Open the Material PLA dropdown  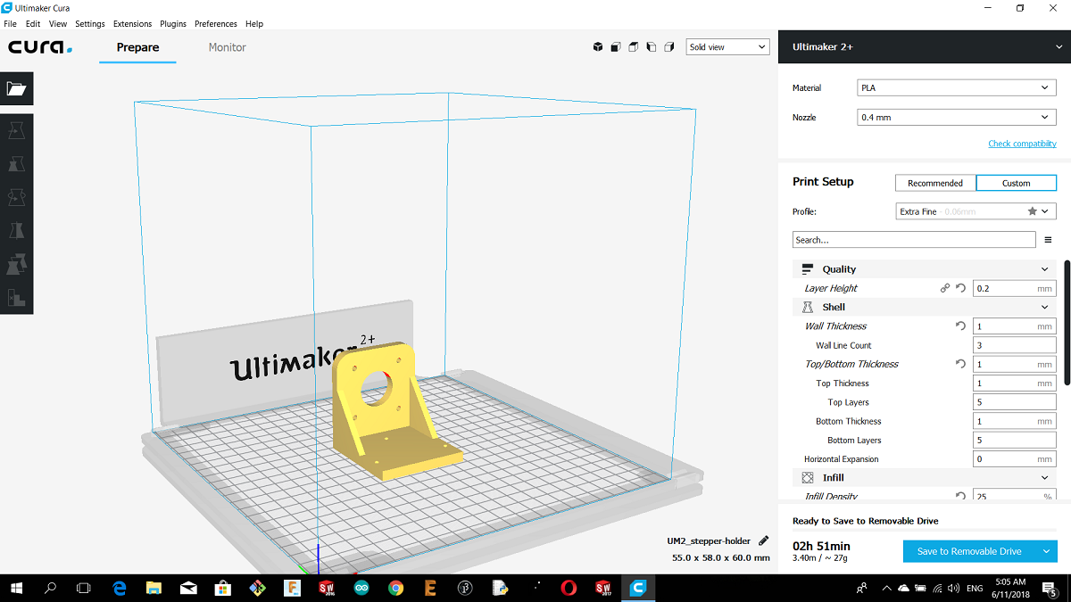pyautogui.click(x=956, y=88)
